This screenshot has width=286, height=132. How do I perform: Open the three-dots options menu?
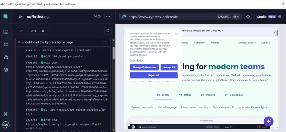(x=108, y=16)
